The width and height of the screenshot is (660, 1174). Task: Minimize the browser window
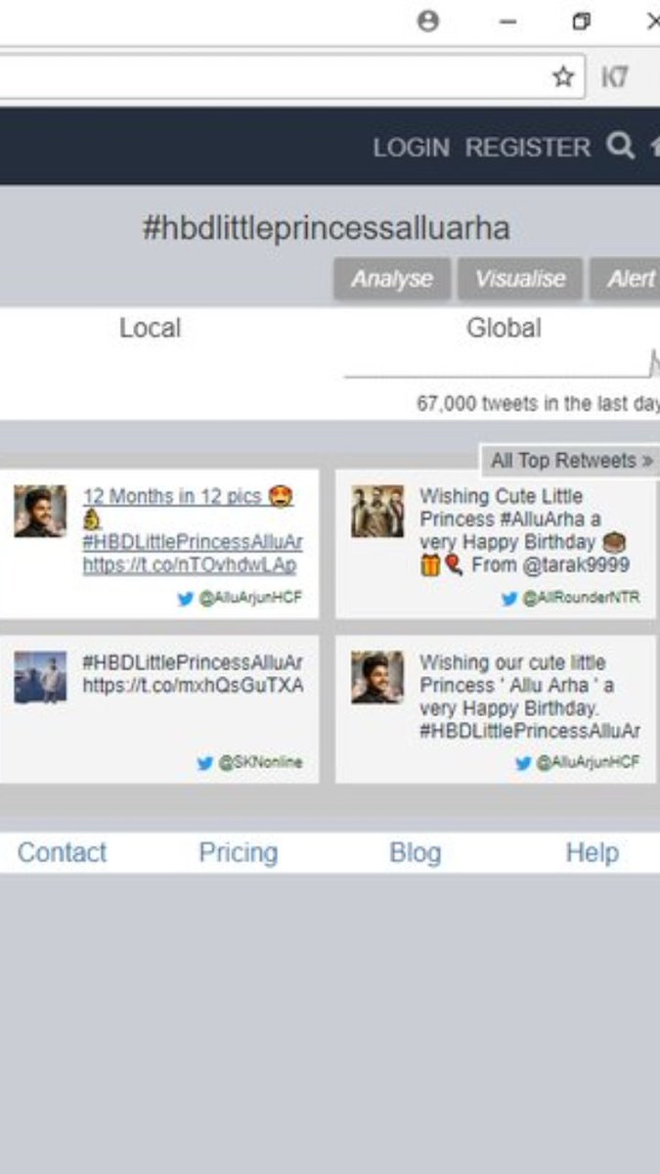tap(507, 22)
